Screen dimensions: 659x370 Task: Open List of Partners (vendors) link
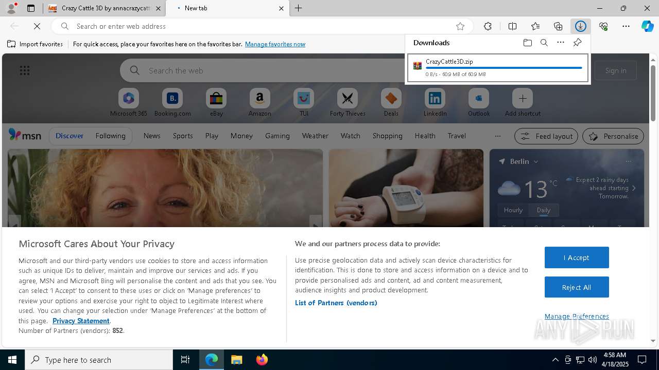[x=336, y=303]
